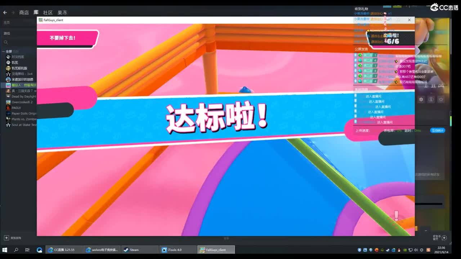Screen dimensions: 461x259
Task: Mute system audio via the tray speaker icon
Action: point(416,249)
